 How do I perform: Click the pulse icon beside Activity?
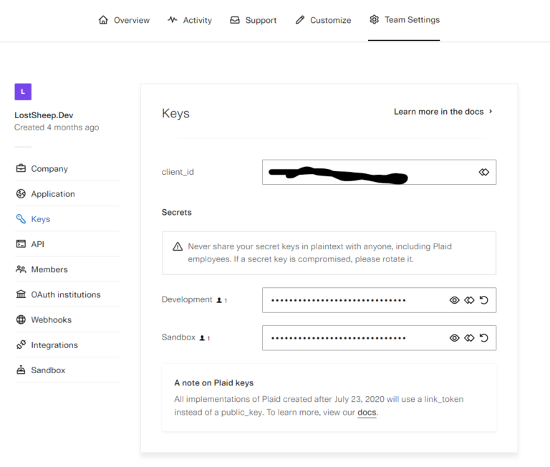(172, 19)
